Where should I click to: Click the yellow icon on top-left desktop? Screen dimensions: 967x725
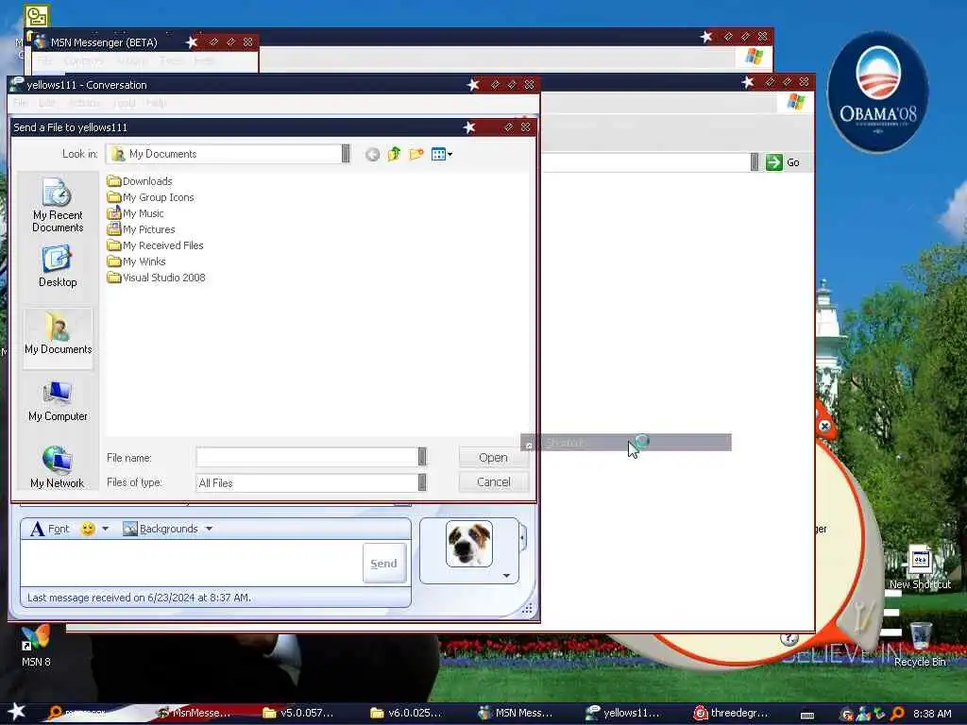click(37, 15)
